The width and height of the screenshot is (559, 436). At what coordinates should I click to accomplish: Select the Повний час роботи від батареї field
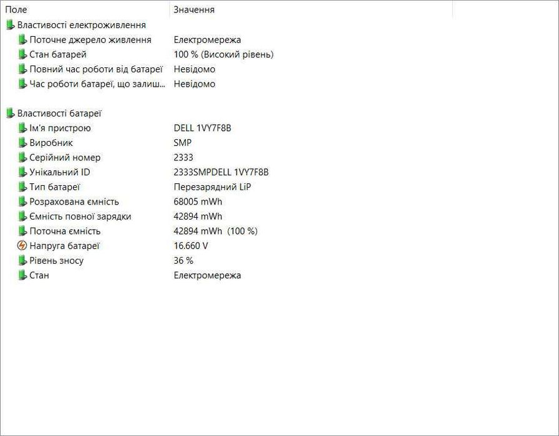96,69
